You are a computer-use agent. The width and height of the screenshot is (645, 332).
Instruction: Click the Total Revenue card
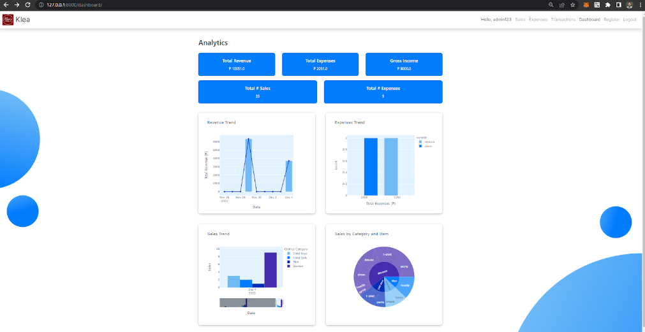[237, 64]
